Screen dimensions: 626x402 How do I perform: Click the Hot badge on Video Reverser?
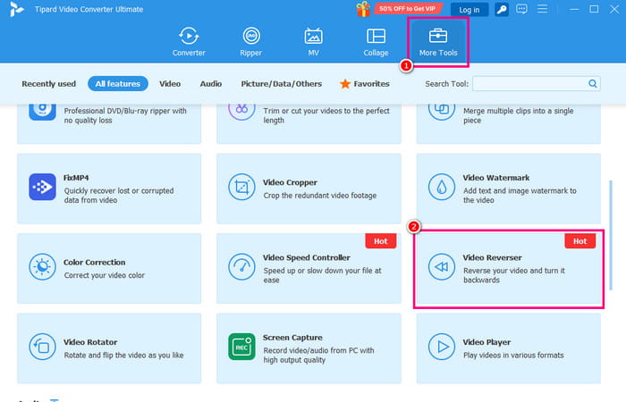pyautogui.click(x=580, y=241)
